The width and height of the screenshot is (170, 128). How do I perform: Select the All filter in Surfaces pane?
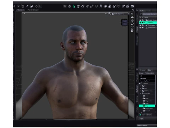[147, 76]
